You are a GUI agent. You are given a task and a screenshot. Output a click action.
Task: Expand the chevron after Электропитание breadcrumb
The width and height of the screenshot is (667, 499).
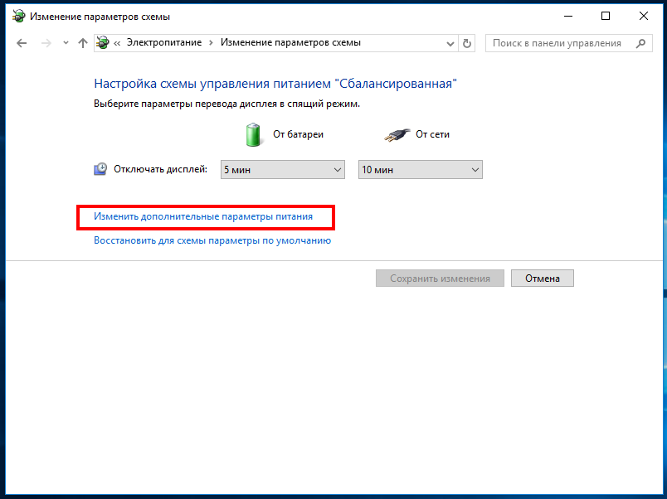tap(211, 43)
